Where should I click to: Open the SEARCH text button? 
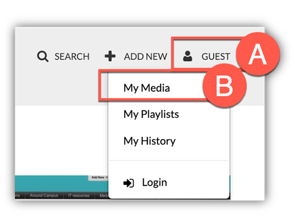click(x=72, y=57)
